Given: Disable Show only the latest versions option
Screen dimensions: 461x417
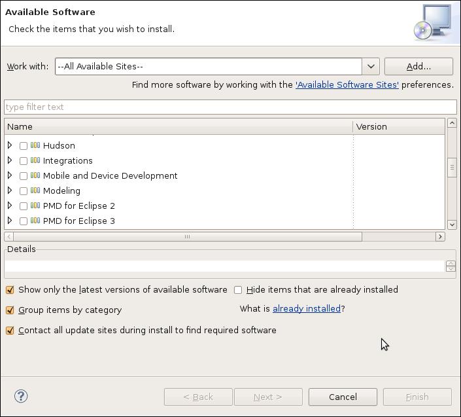Looking at the screenshot, I should click(x=10, y=290).
